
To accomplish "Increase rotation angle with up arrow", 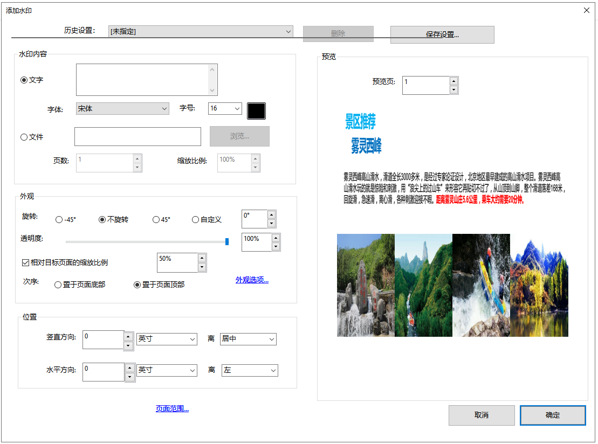I will [x=272, y=214].
